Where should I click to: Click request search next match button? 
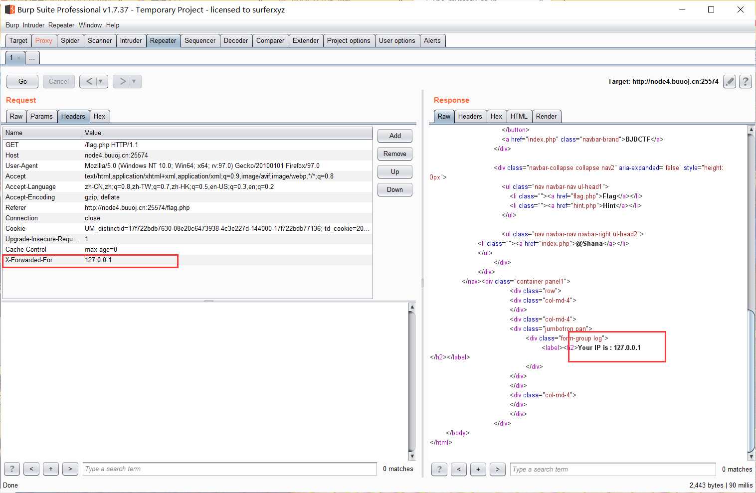[70, 469]
